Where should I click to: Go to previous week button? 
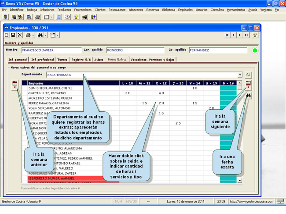15,85
